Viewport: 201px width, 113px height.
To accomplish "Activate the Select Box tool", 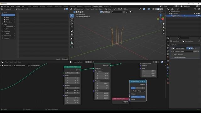I will (x=72, y=16).
